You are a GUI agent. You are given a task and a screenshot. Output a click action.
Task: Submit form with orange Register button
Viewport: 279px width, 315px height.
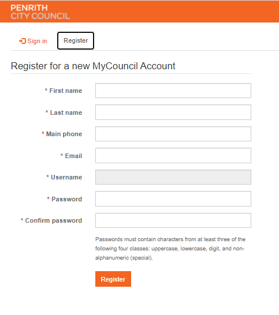(x=113, y=279)
